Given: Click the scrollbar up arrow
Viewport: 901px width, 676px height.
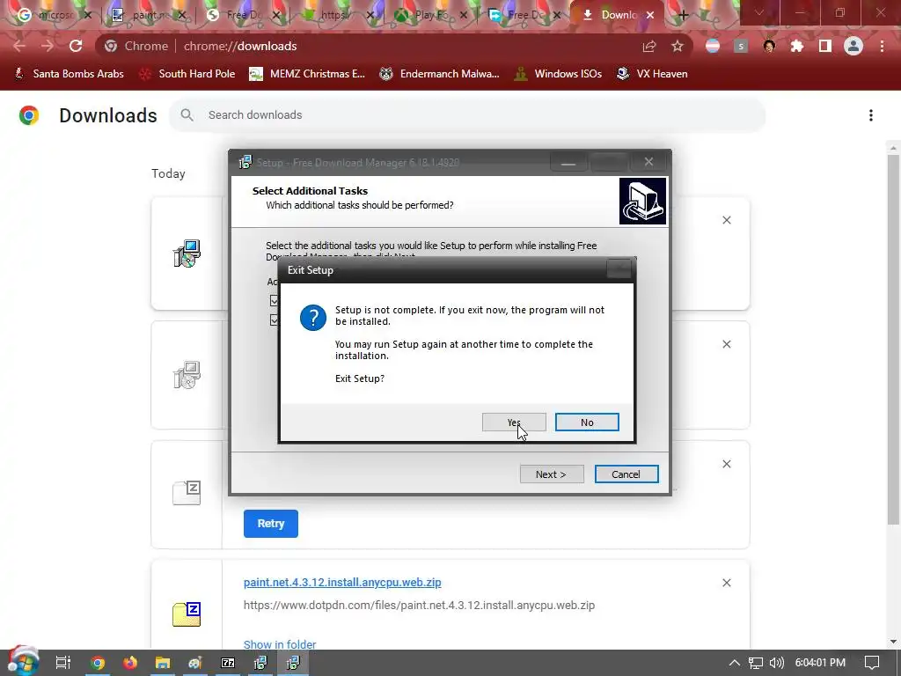Looking at the screenshot, I should pyautogui.click(x=893, y=148).
